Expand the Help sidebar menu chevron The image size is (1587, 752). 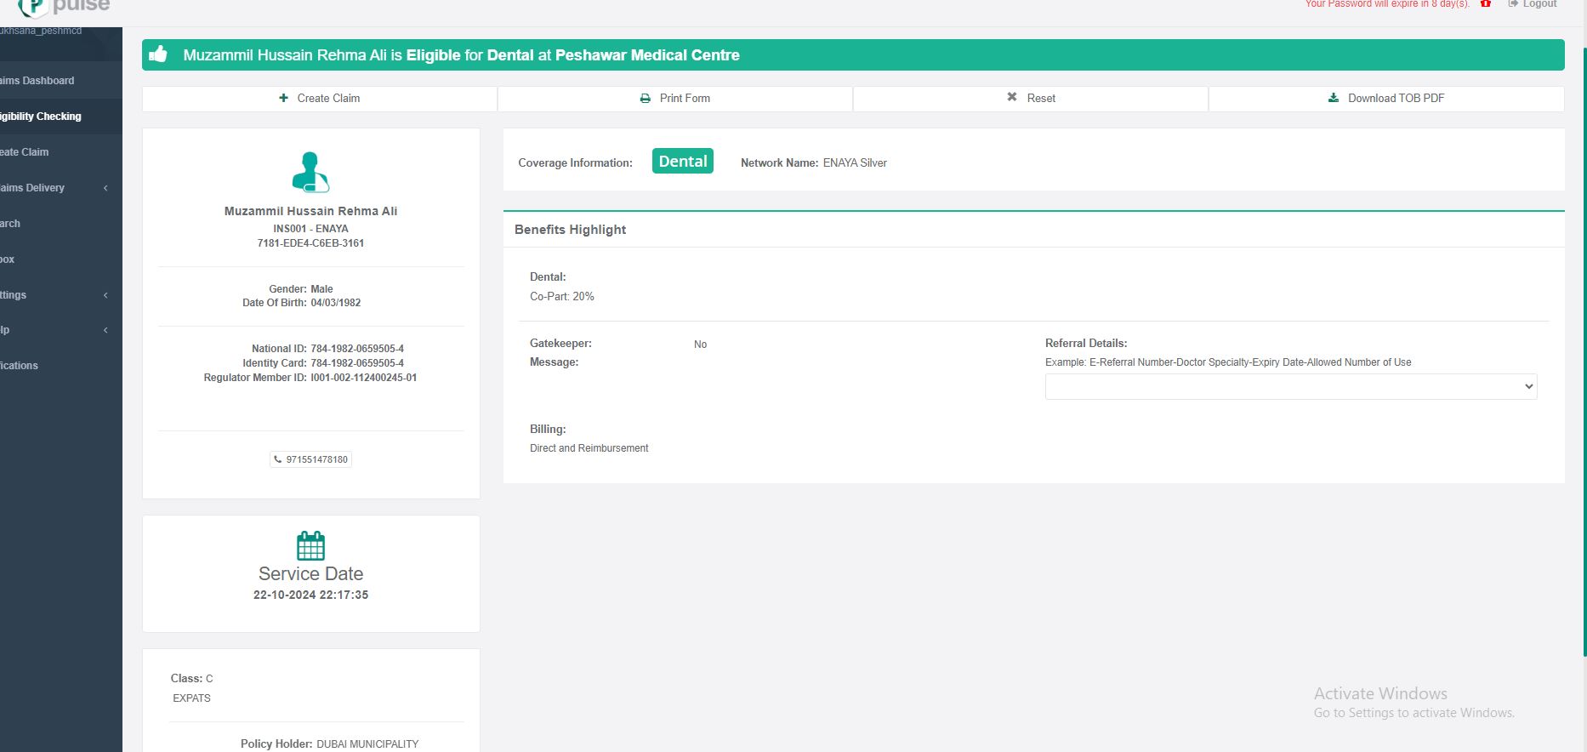(x=105, y=330)
